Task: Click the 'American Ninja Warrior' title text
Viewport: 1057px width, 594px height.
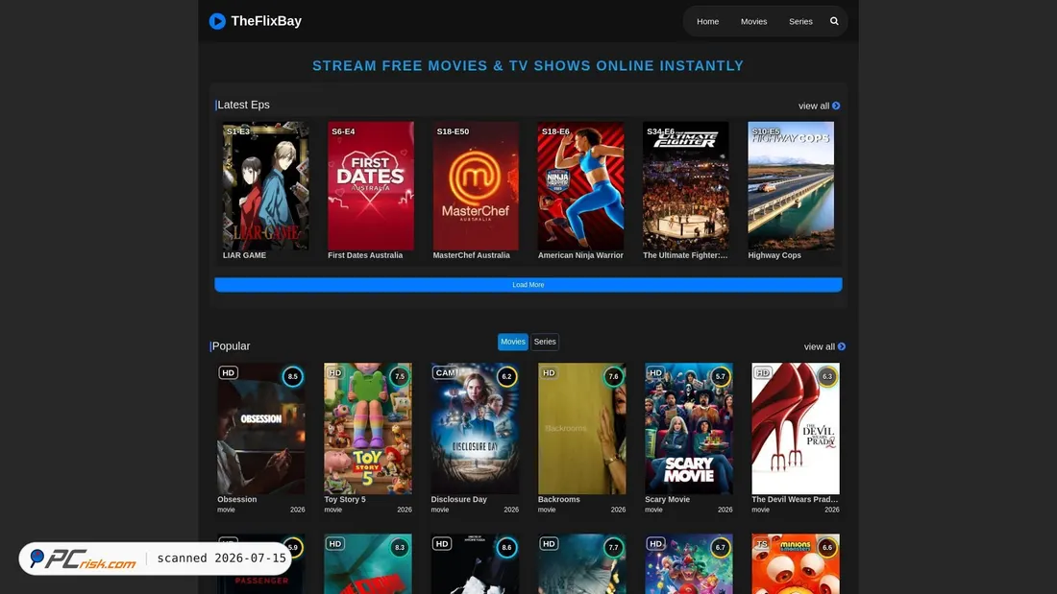Action: tap(580, 255)
